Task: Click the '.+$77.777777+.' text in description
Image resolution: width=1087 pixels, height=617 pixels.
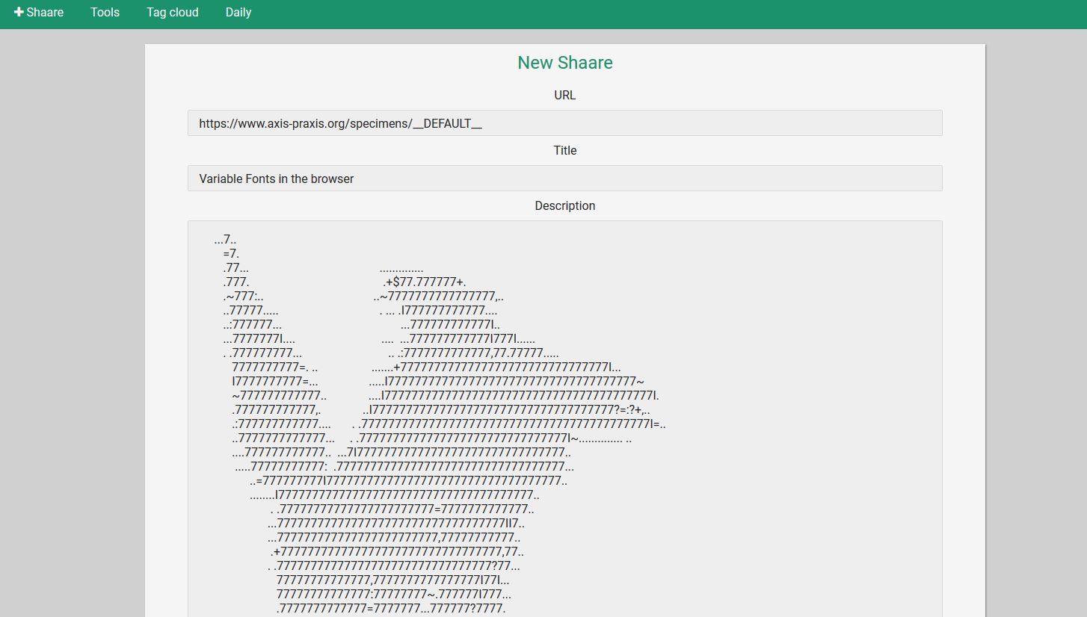Action: (x=424, y=282)
